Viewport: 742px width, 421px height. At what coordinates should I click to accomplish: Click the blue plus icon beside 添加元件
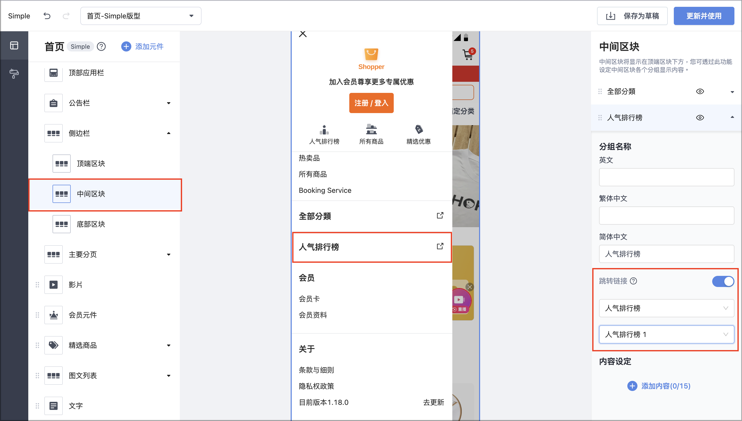pyautogui.click(x=126, y=46)
